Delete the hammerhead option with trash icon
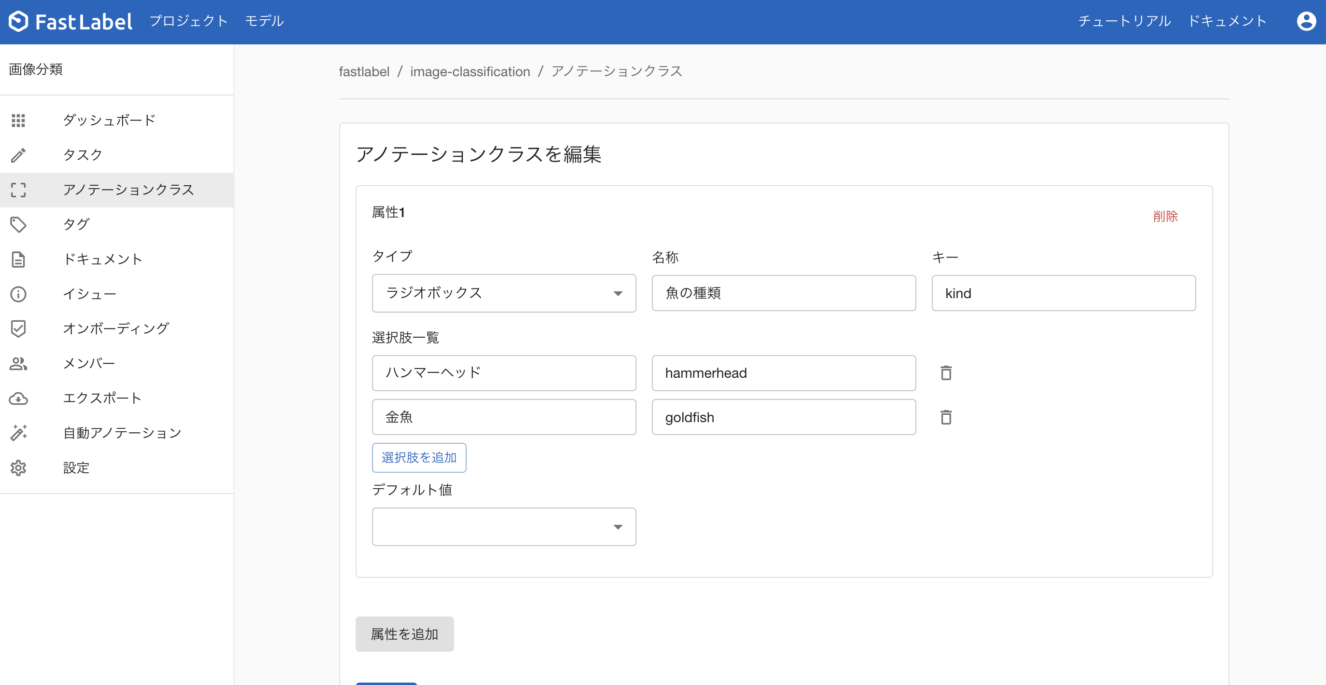This screenshot has height=685, width=1326. click(x=946, y=372)
